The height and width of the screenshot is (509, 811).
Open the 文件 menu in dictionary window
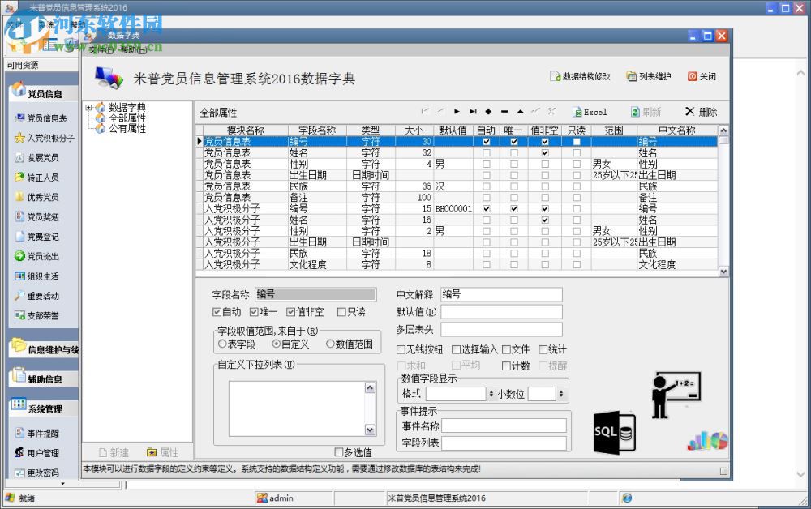(101, 49)
